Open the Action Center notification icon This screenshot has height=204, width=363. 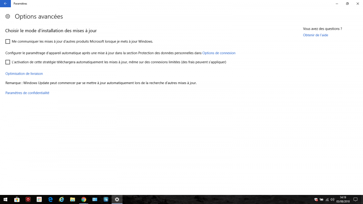coord(356,199)
